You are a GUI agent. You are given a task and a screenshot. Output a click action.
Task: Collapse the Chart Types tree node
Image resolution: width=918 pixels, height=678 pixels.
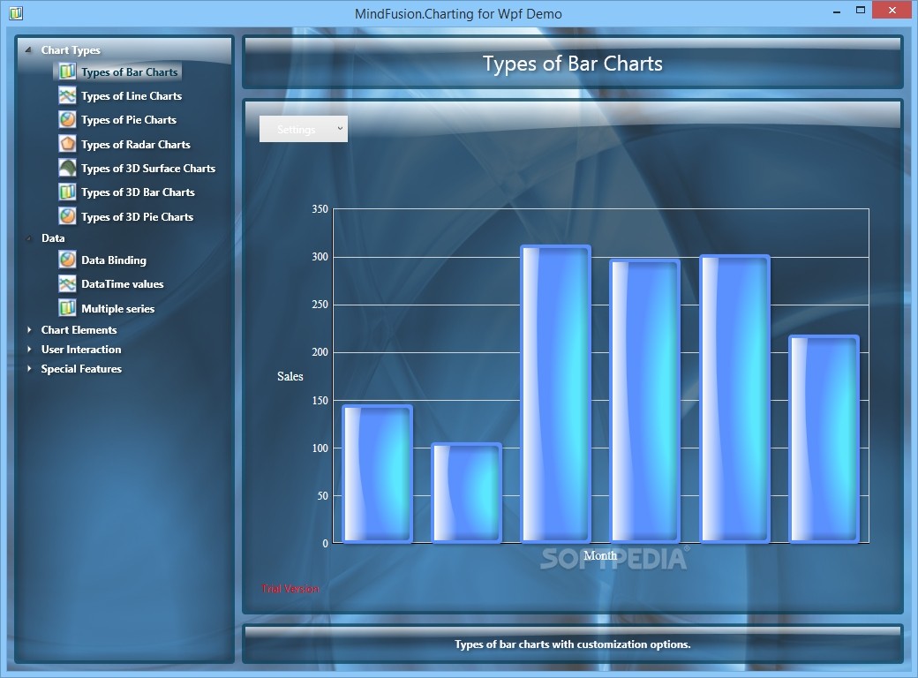coord(28,50)
